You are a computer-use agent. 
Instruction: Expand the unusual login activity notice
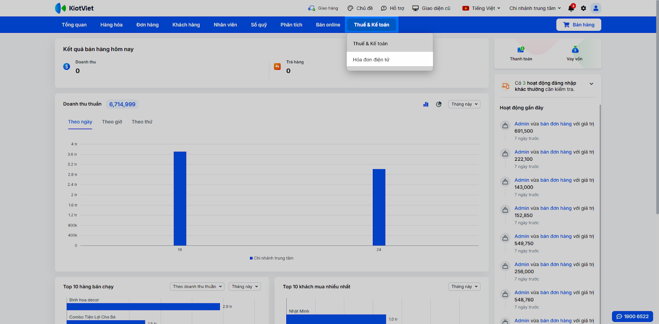tap(591, 84)
